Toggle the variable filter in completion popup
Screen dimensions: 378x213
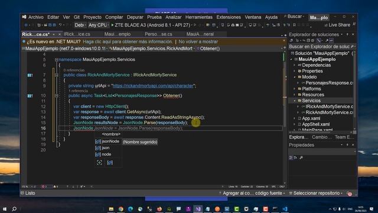point(110,163)
